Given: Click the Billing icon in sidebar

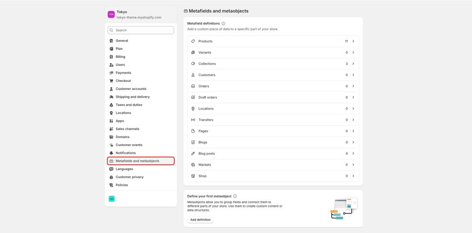Looking at the screenshot, I should (x=111, y=57).
